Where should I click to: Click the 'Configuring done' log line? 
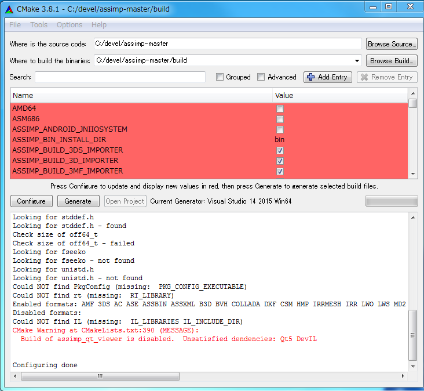tap(45, 365)
